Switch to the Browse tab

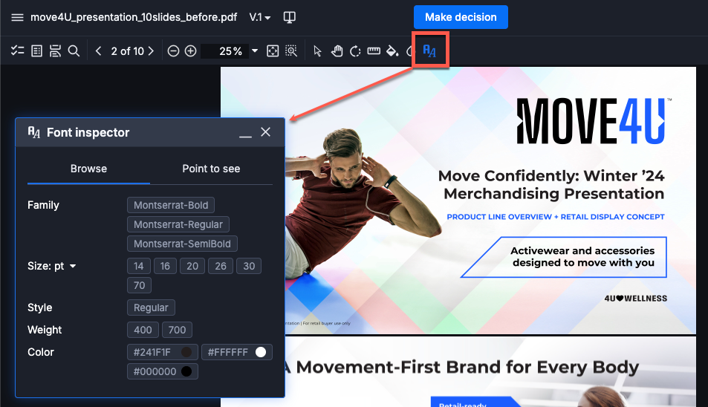click(x=88, y=169)
